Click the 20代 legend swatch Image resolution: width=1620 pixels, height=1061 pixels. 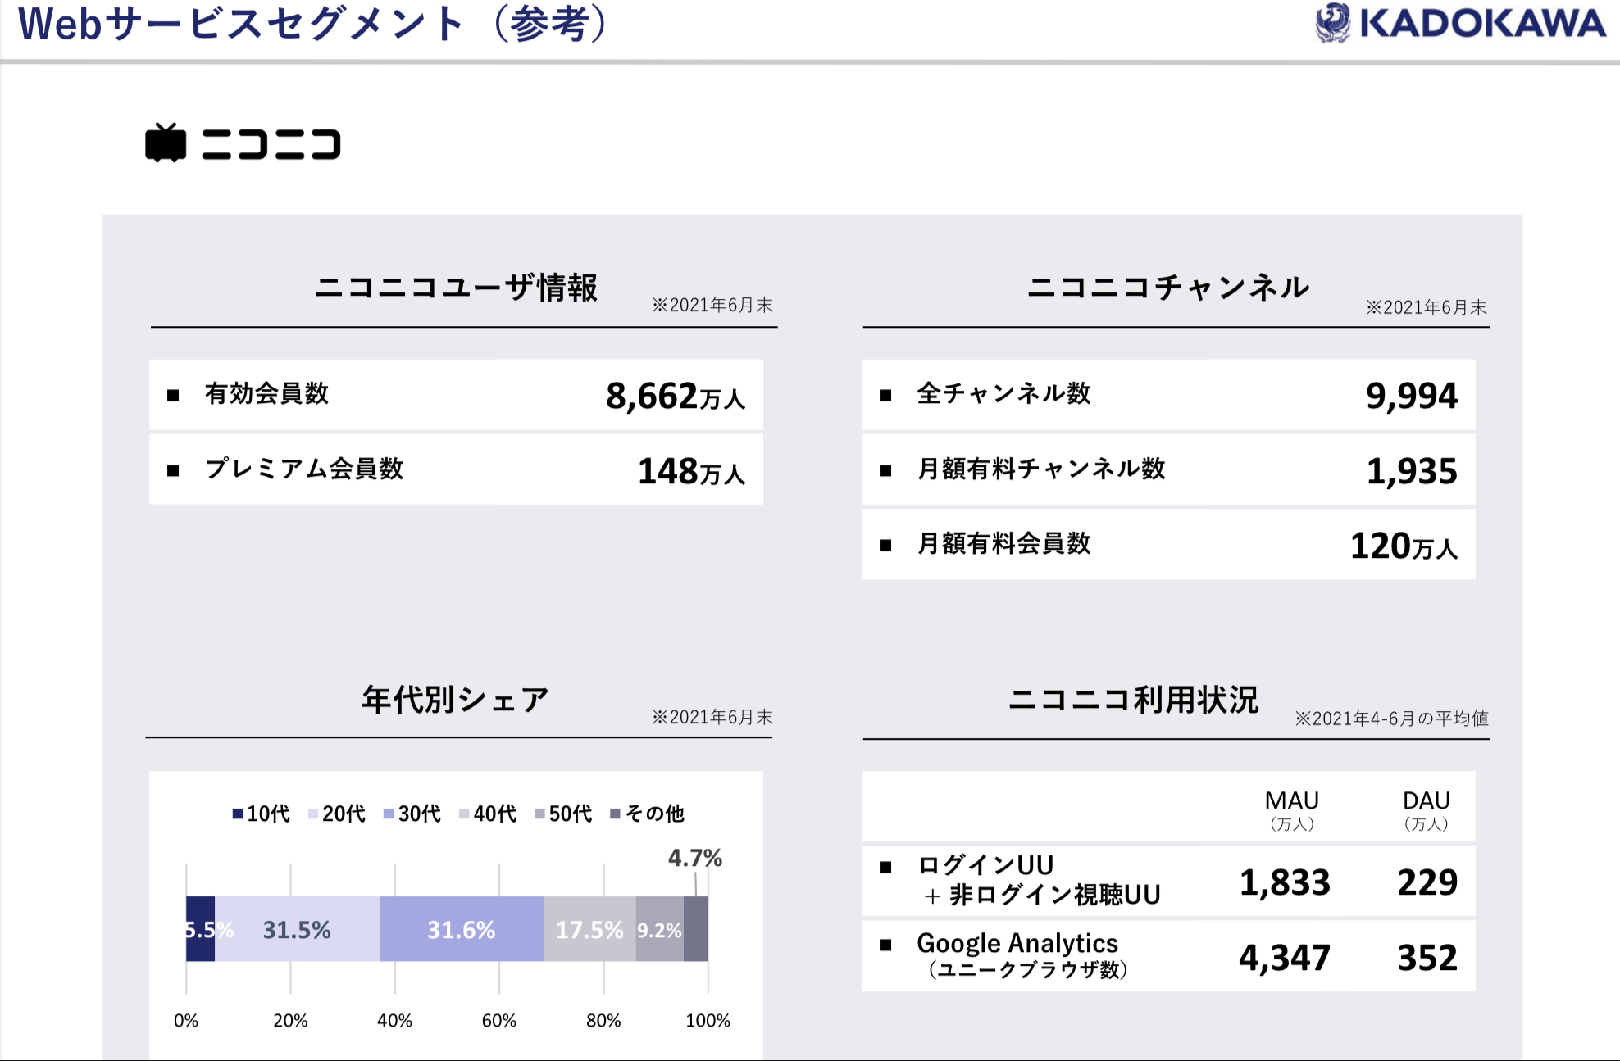[x=313, y=814]
